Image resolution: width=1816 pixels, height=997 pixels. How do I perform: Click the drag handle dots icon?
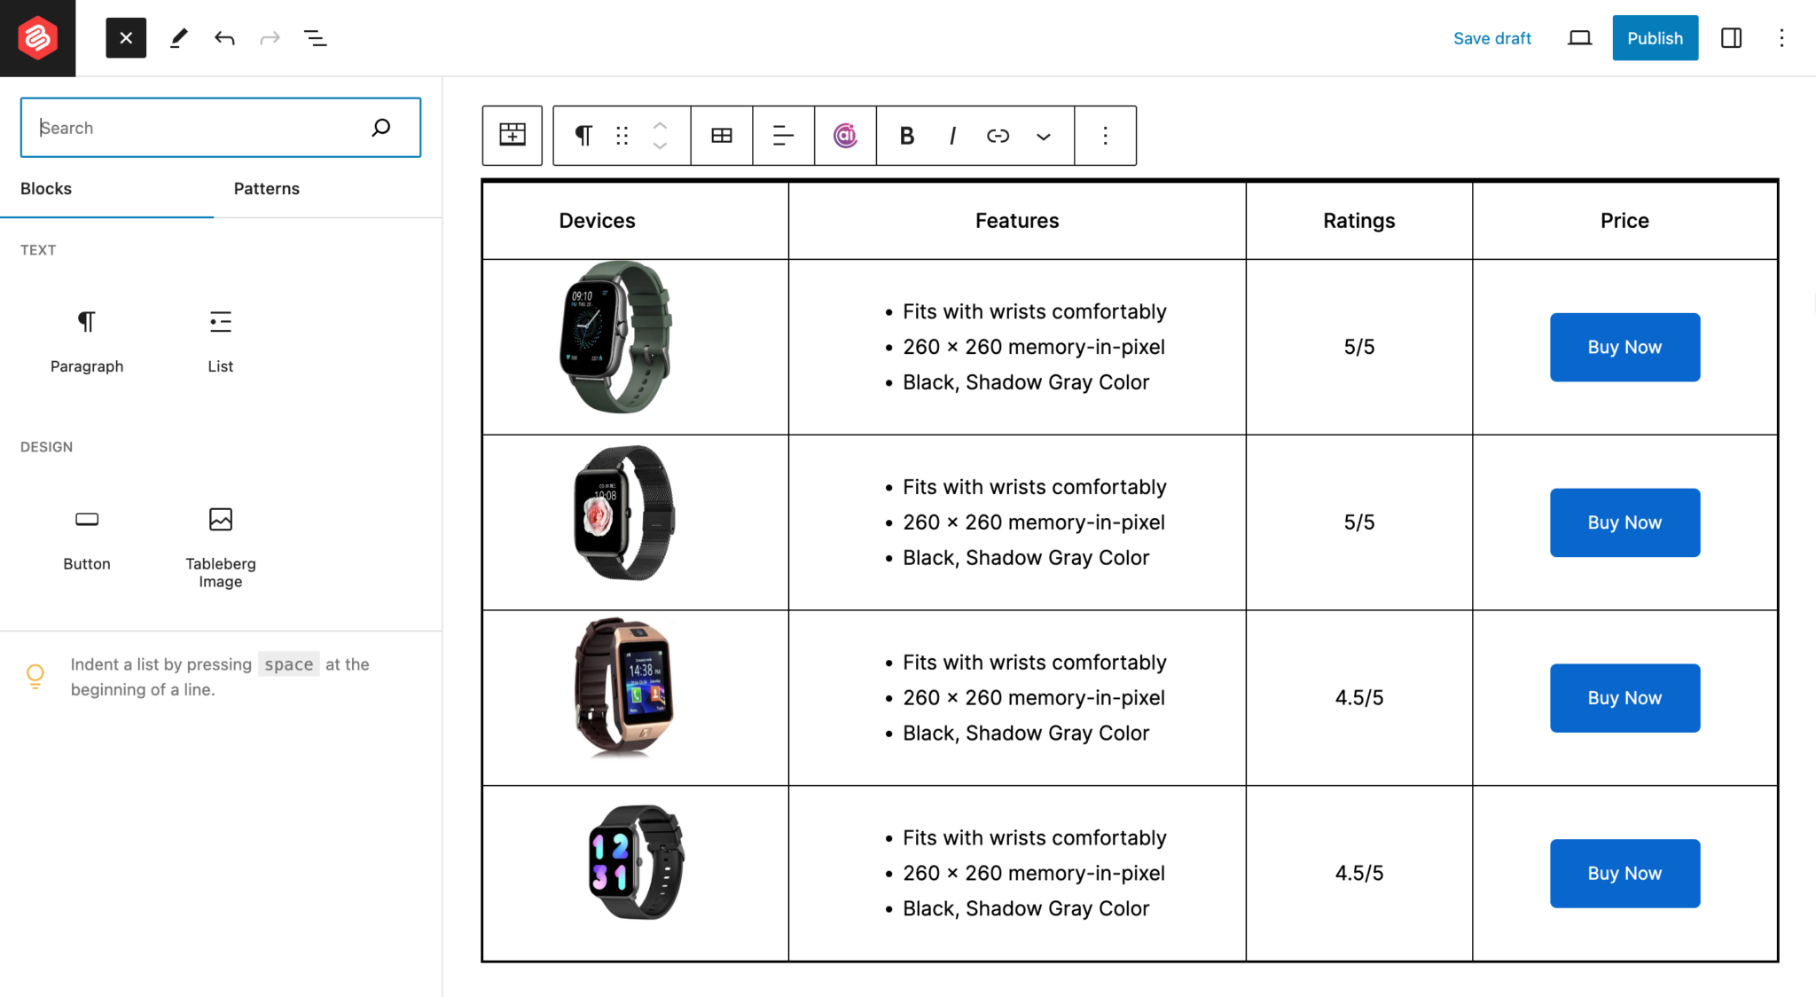click(622, 135)
